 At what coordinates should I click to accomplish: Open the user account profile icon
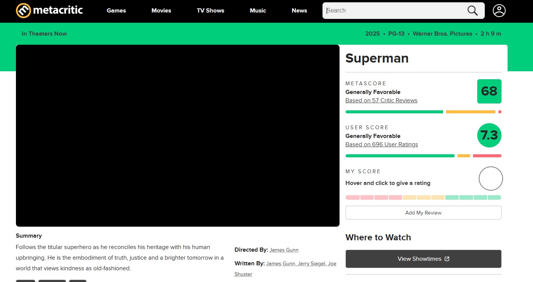tap(499, 11)
